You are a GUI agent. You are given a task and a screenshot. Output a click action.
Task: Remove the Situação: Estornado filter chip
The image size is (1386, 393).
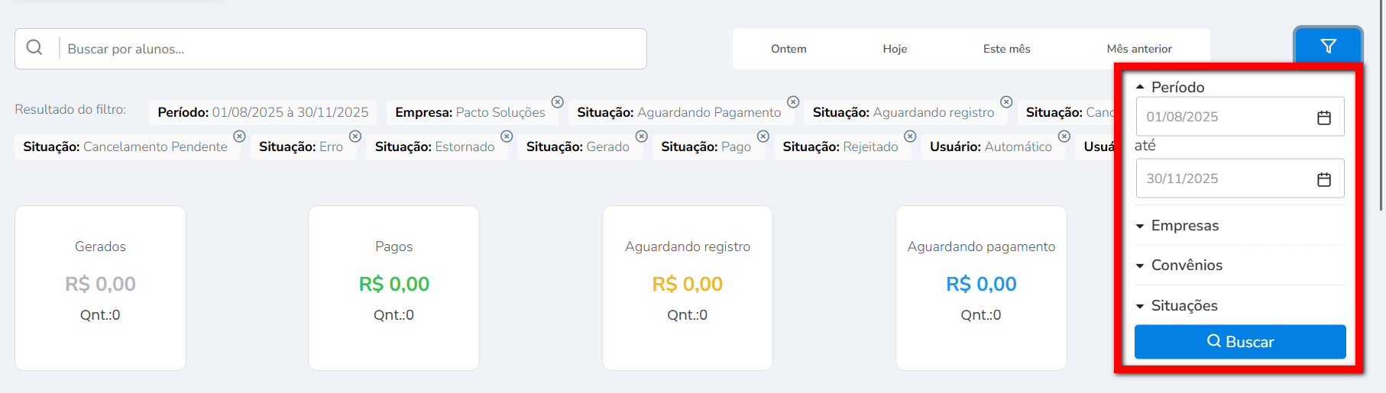click(507, 137)
